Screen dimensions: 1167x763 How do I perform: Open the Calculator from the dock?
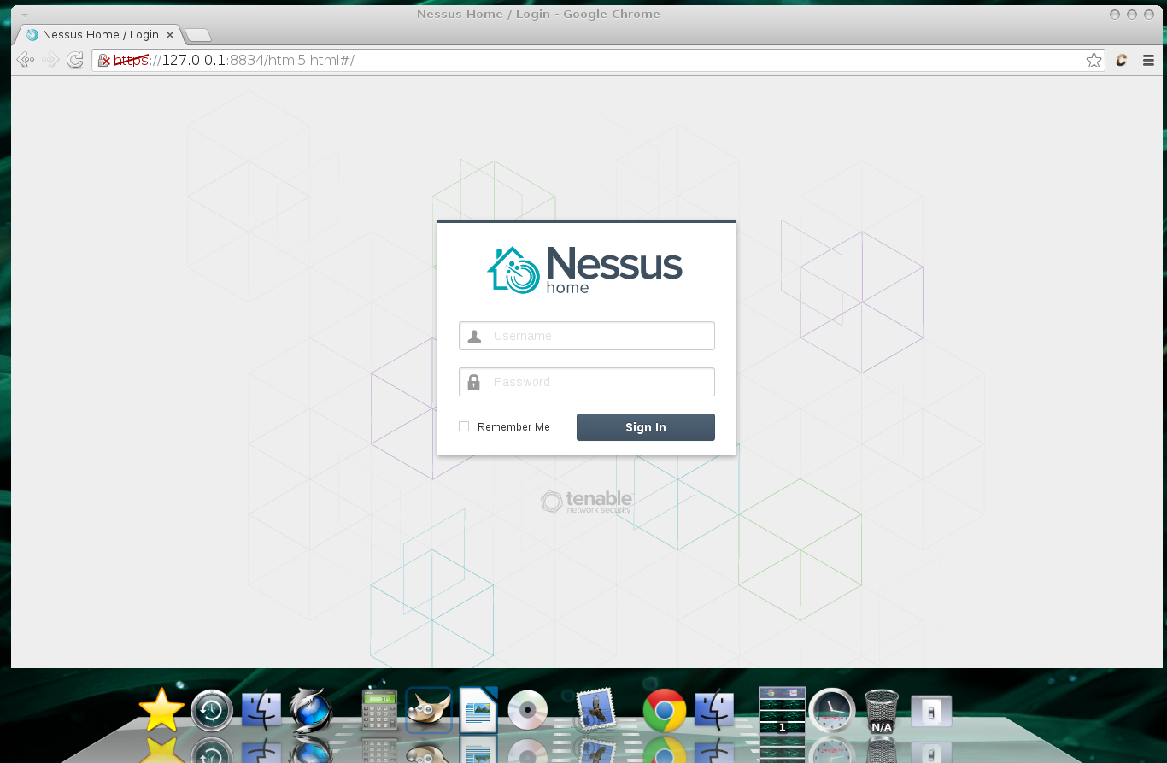pyautogui.click(x=379, y=710)
